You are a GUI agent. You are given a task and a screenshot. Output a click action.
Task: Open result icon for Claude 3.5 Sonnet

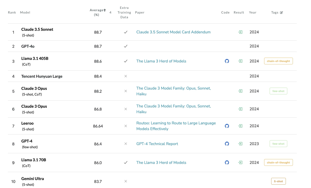(x=240, y=32)
